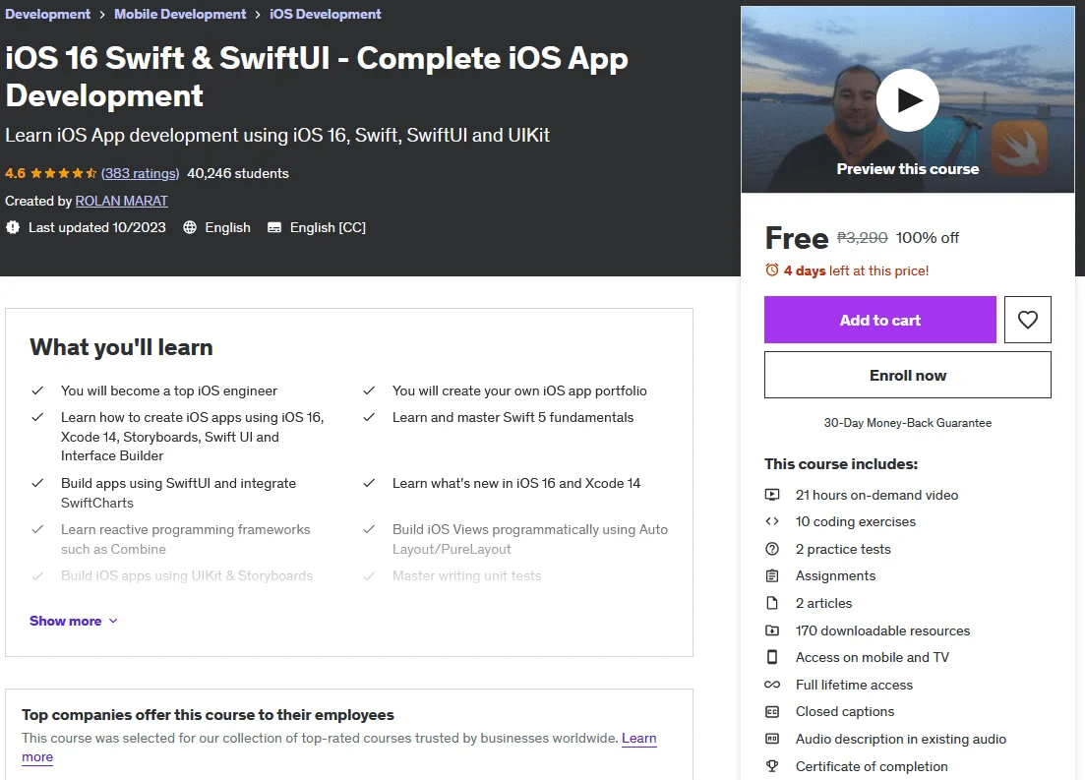Click the '40,246 students' text
1085x780 pixels.
click(x=238, y=174)
